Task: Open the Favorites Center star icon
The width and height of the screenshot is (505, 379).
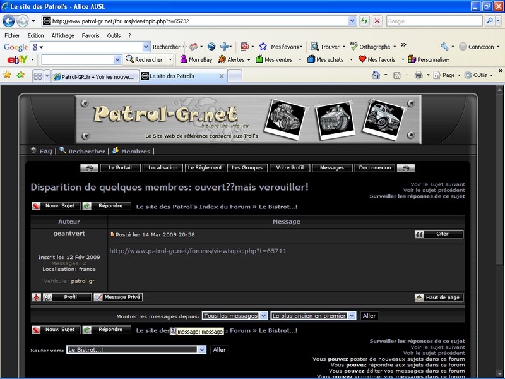Action: pos(7,75)
